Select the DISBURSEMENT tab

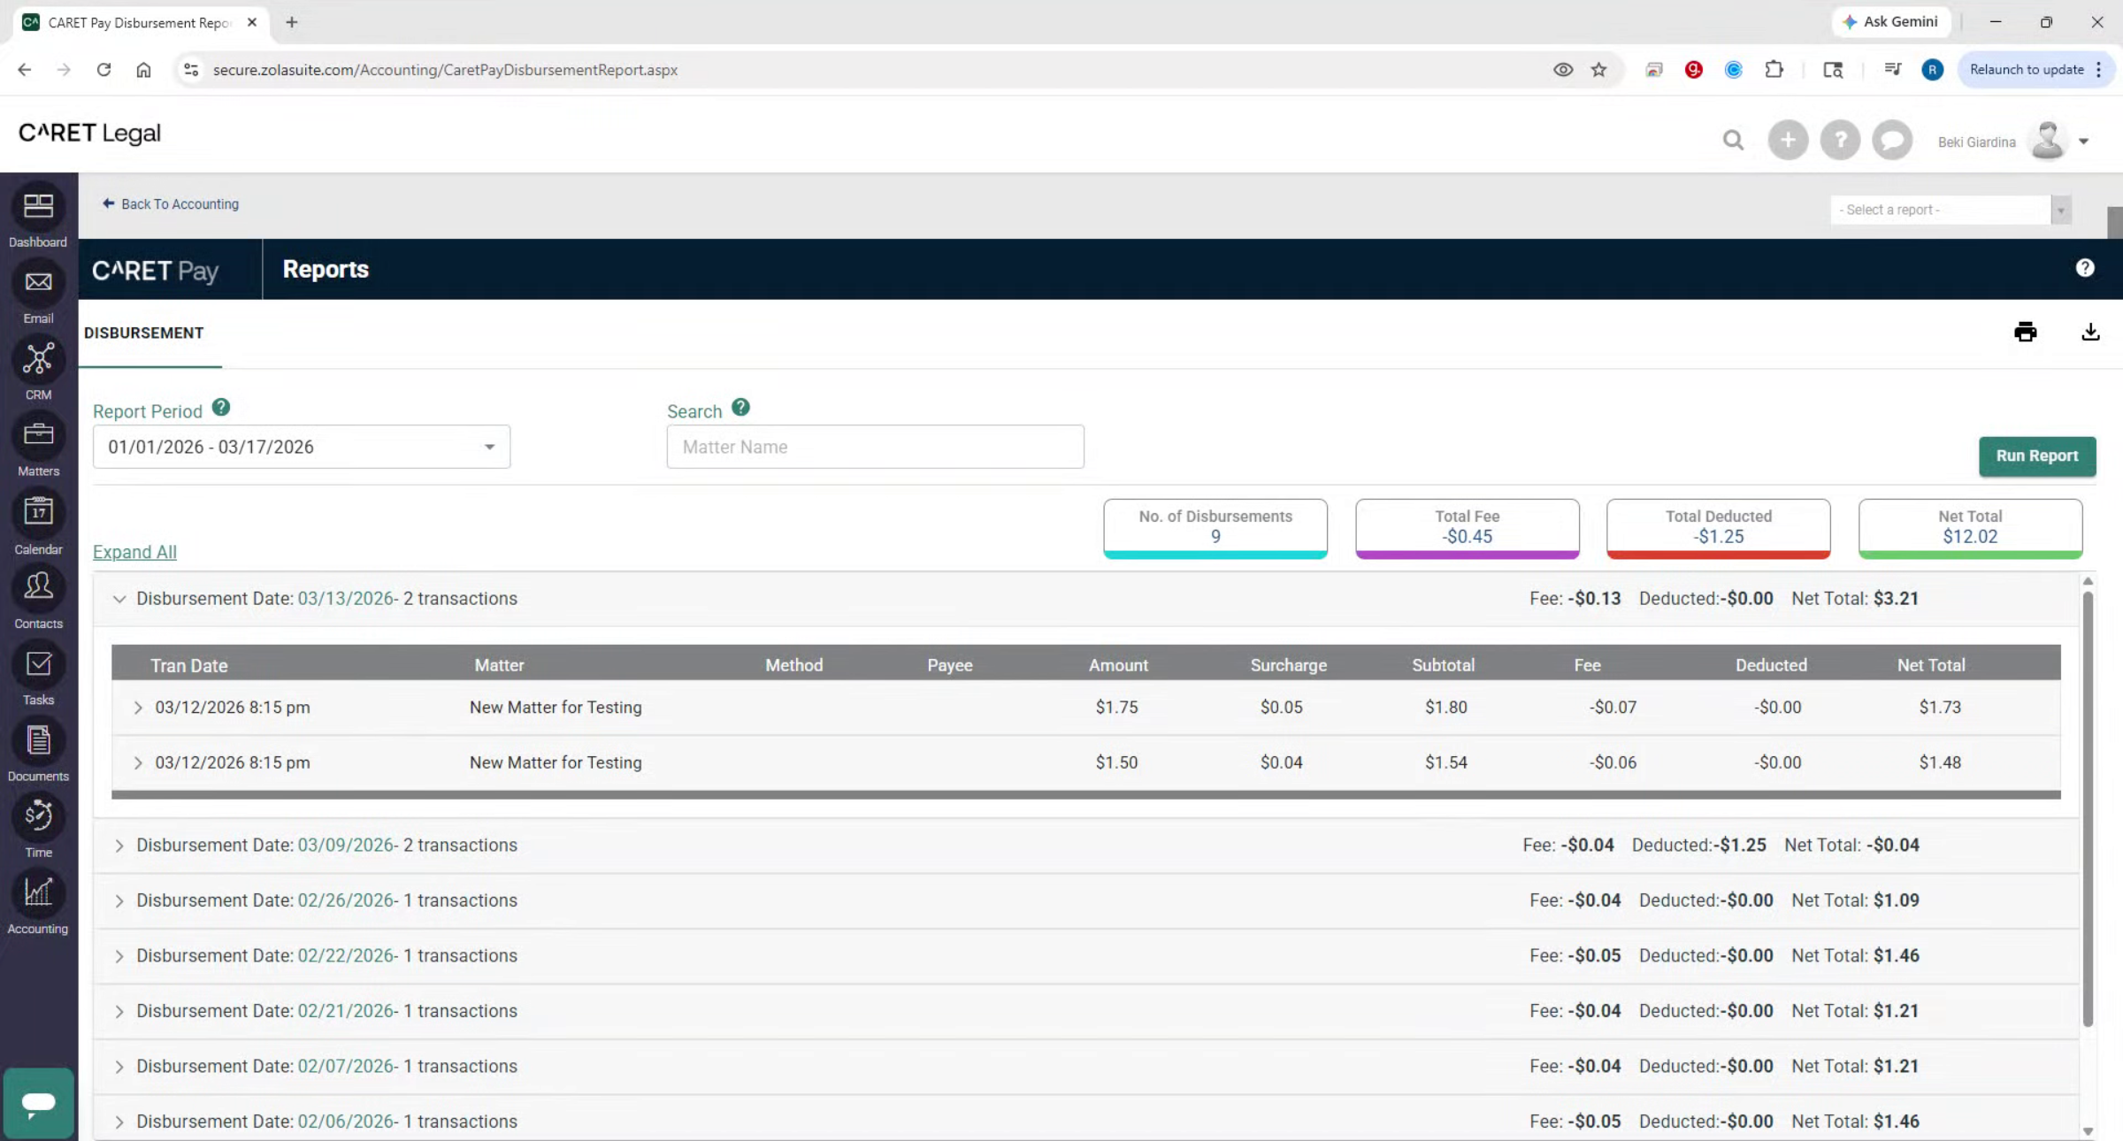pos(144,333)
